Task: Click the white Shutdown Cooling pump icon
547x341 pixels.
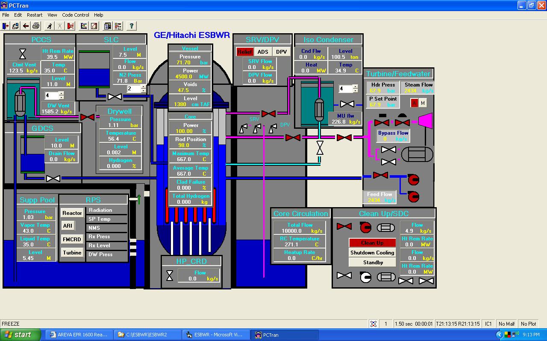Action: click(365, 277)
